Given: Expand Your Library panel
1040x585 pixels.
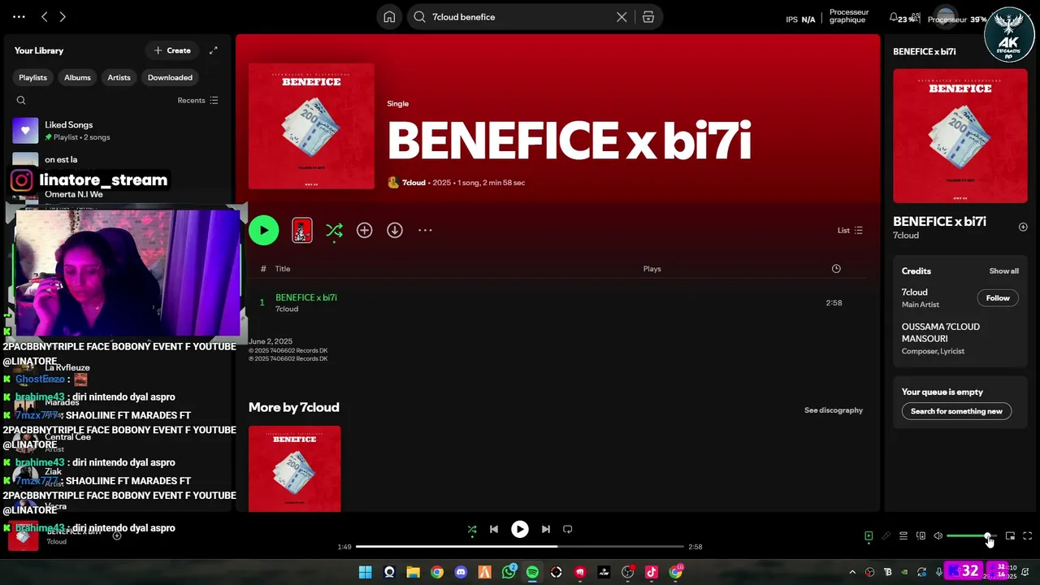Looking at the screenshot, I should click(x=213, y=50).
